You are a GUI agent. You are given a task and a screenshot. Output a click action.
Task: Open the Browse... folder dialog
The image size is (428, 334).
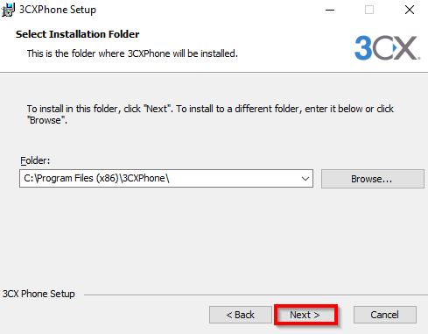click(373, 179)
